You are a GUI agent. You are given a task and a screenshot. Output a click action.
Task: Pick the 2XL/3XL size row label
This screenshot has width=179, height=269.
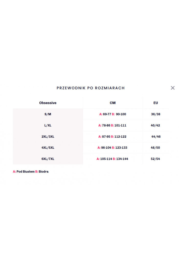pos(48,137)
